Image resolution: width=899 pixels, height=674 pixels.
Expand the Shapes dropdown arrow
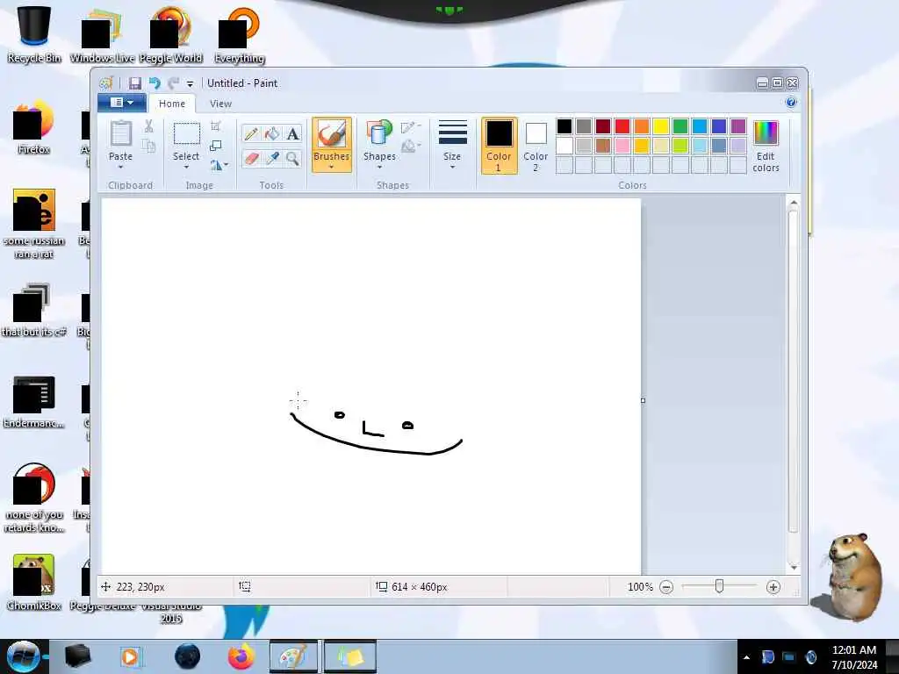tap(379, 168)
